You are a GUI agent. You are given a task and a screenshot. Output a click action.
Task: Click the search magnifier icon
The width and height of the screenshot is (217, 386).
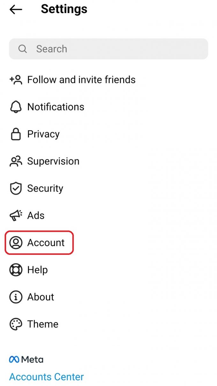coord(22,49)
